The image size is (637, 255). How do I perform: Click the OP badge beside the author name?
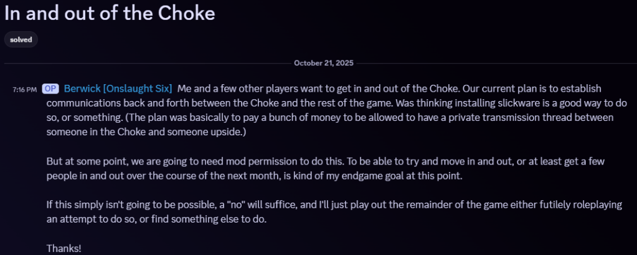(50, 89)
